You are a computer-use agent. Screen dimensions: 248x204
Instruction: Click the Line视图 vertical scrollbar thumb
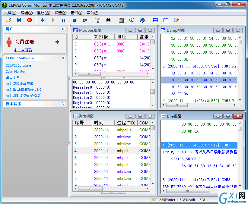tap(240, 128)
